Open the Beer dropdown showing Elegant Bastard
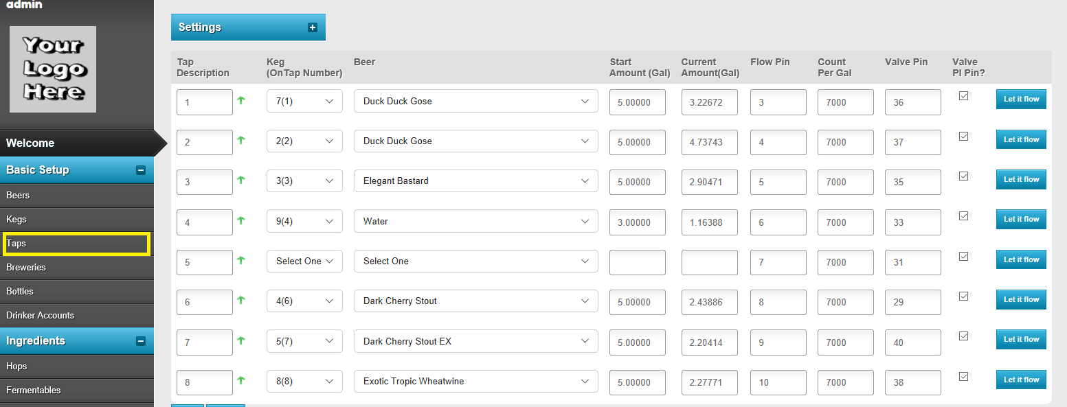The height and width of the screenshot is (407, 1067). [476, 181]
